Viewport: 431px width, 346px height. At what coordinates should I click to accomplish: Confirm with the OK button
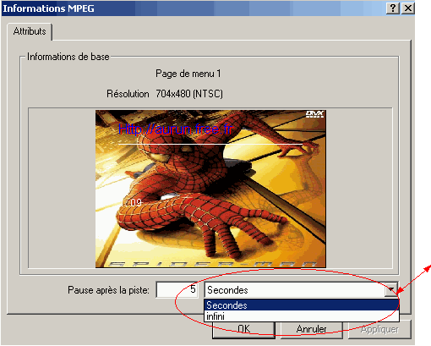243,329
